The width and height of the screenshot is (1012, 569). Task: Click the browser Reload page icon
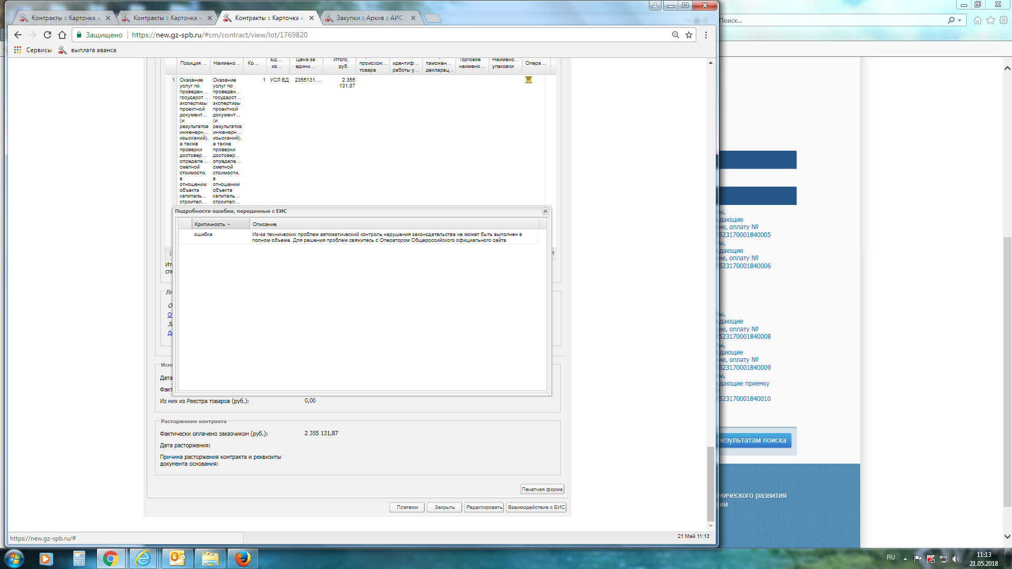(x=47, y=35)
